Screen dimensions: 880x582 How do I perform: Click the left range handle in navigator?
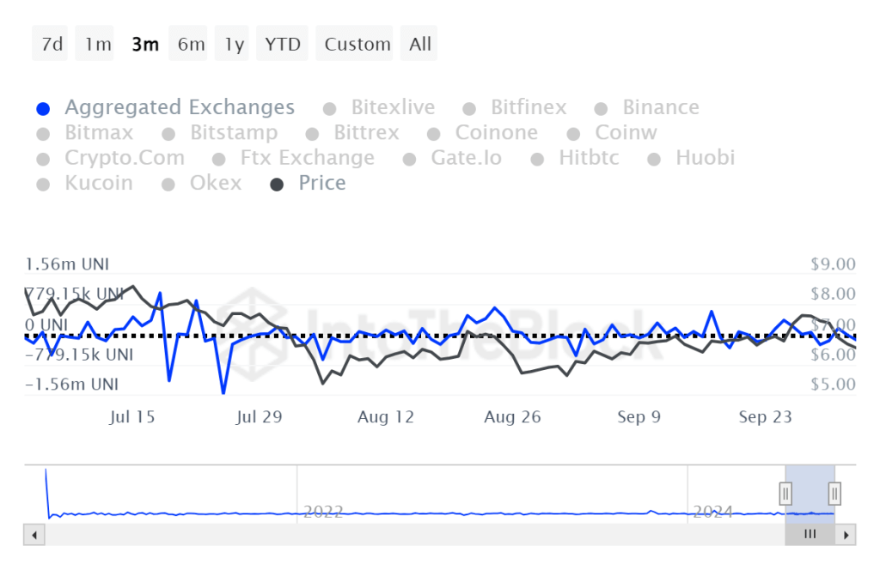(x=785, y=494)
